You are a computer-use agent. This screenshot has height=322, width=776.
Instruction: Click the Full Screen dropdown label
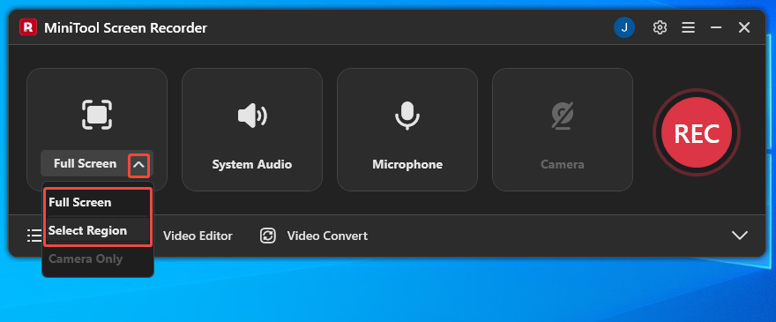[x=86, y=163]
